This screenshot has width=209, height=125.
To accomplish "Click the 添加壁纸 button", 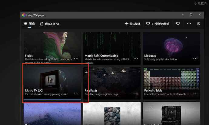I will point(133,24).
